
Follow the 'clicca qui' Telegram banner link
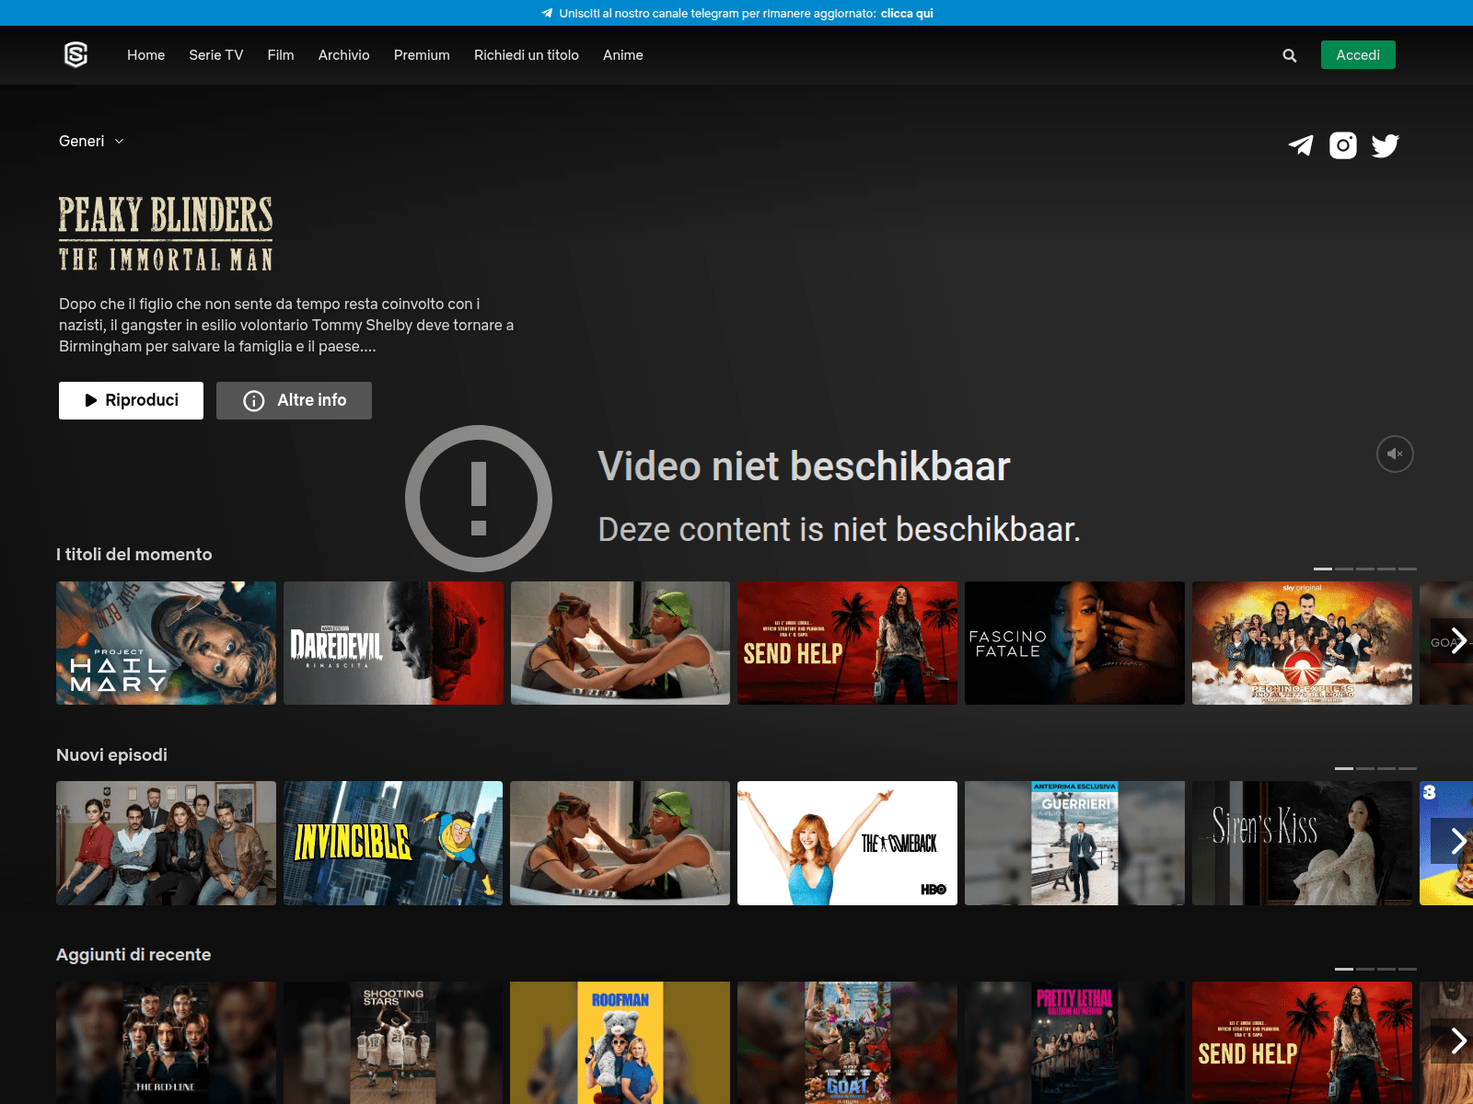(x=906, y=13)
